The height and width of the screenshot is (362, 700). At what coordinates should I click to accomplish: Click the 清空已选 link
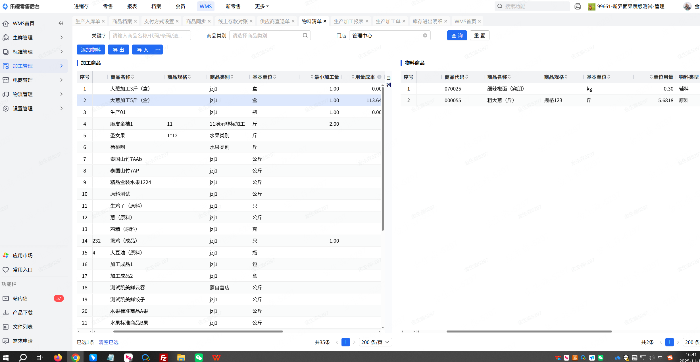tap(109, 342)
